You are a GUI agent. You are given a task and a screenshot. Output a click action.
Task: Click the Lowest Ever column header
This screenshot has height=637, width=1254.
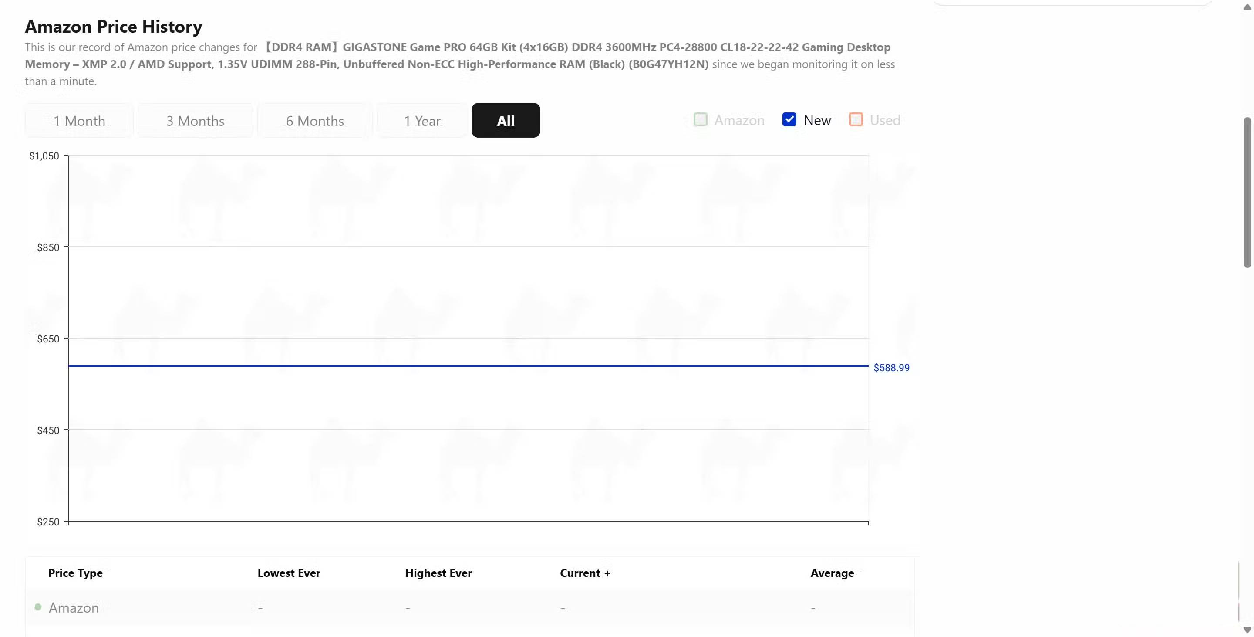tap(289, 573)
